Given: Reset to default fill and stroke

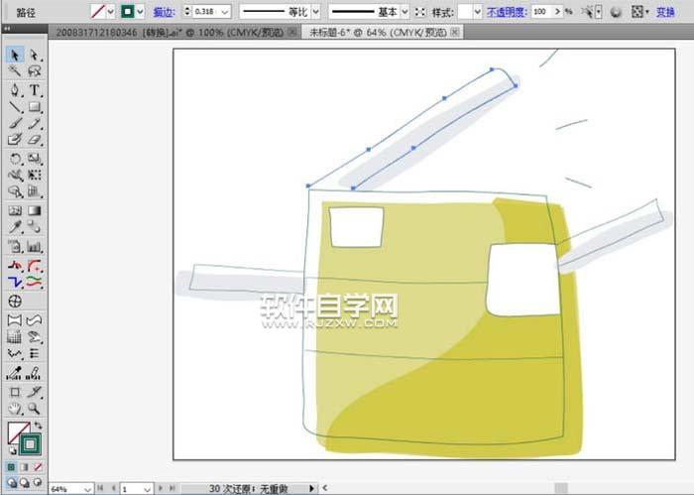Looking at the screenshot, I should click(x=12, y=450).
